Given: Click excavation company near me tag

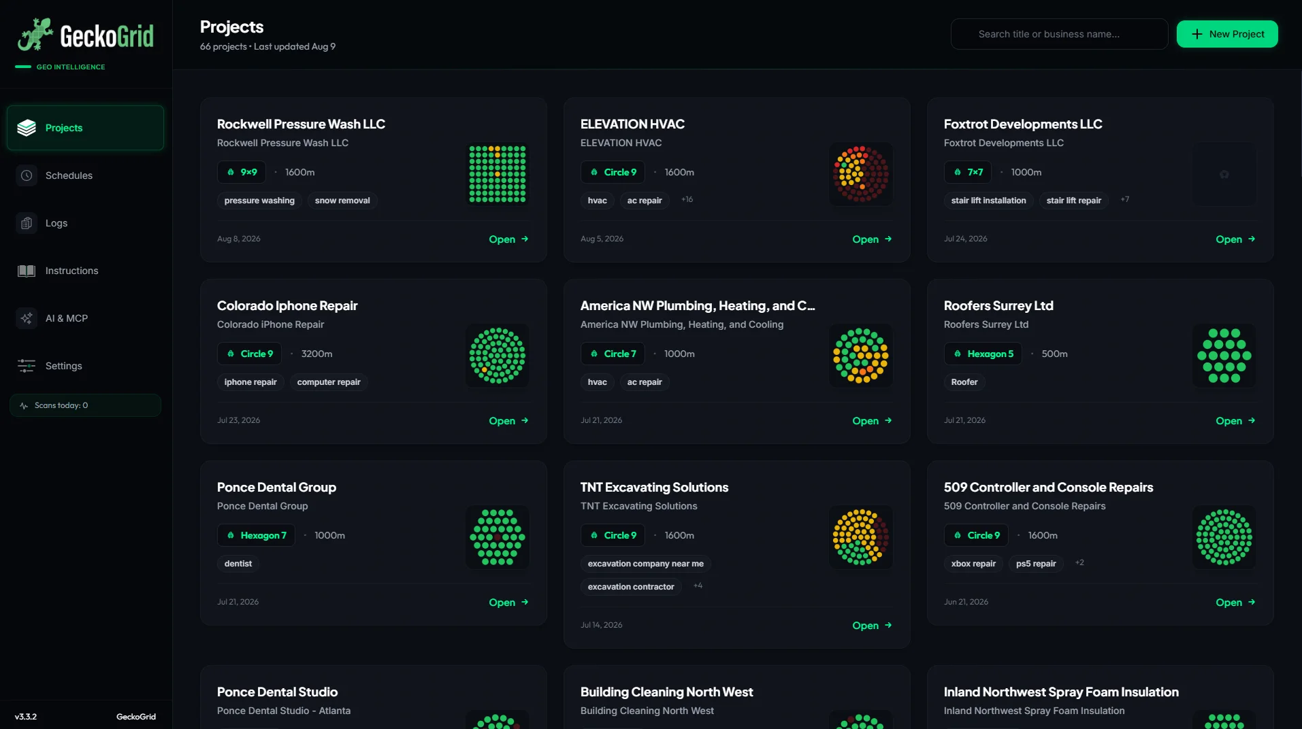Looking at the screenshot, I should pyautogui.click(x=646, y=564).
